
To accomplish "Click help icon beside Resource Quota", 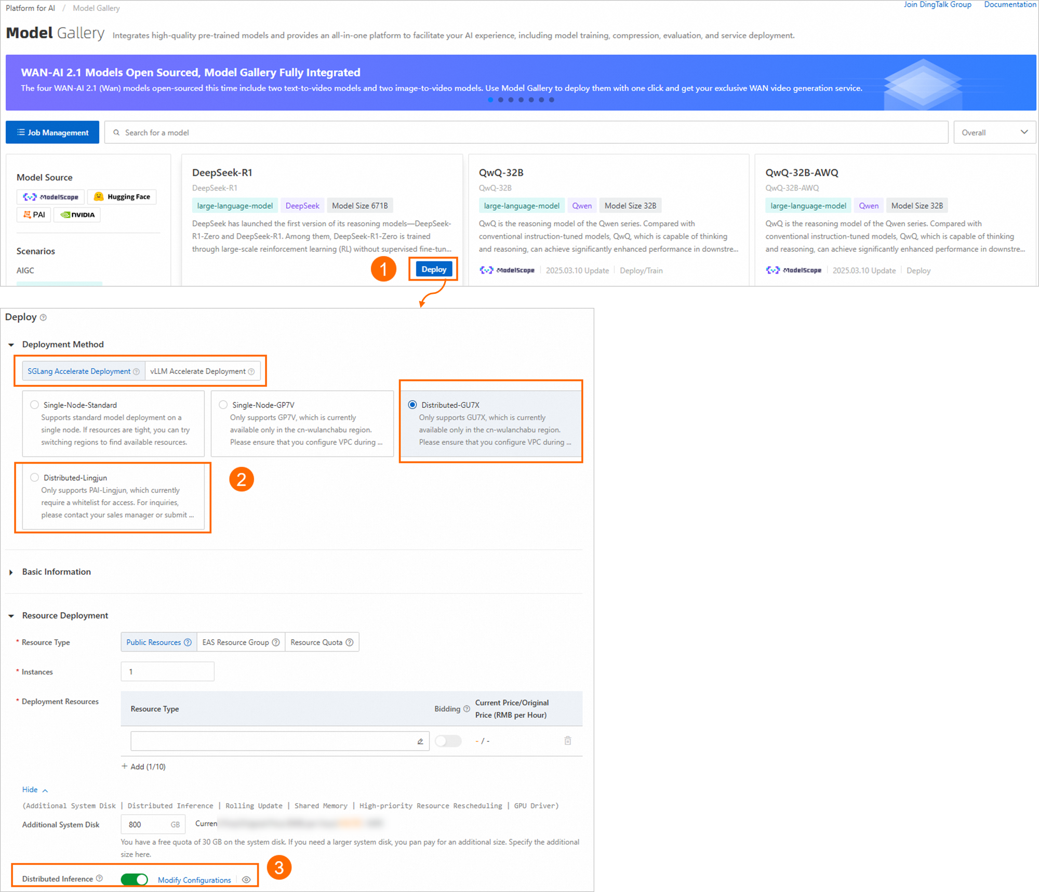I will 350,642.
